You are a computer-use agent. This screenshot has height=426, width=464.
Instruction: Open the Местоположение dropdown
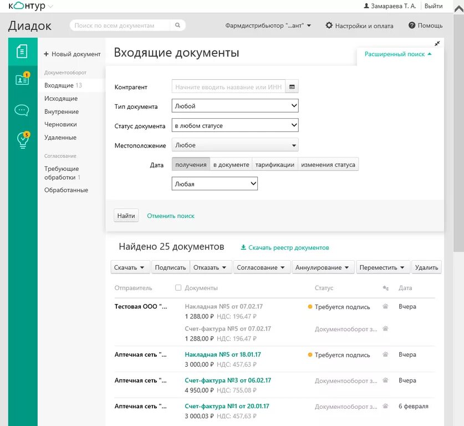235,145
